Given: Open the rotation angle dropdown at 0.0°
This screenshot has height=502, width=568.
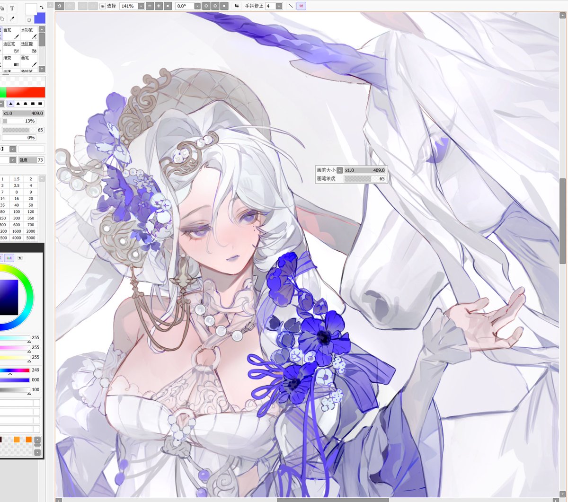Looking at the screenshot, I should coord(197,6).
